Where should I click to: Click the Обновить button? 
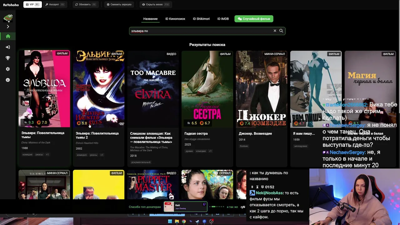85,5
